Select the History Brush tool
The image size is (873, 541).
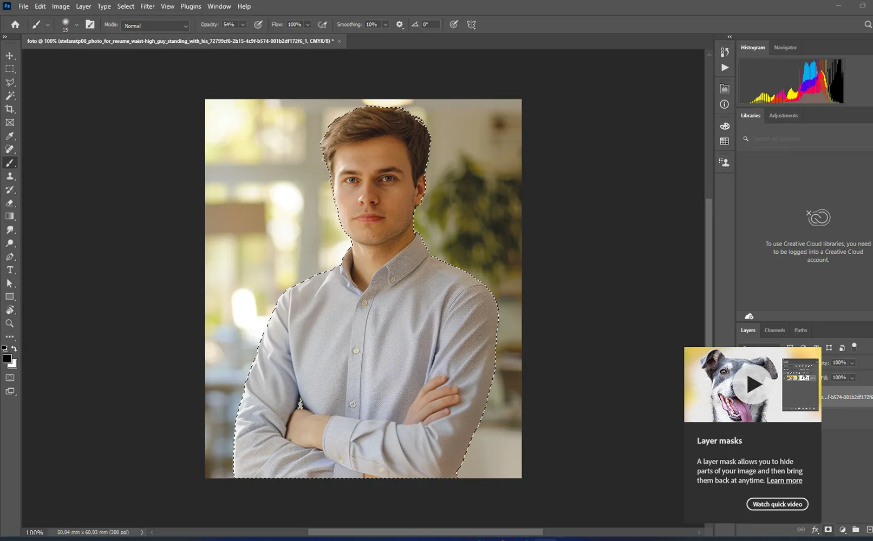coord(10,190)
